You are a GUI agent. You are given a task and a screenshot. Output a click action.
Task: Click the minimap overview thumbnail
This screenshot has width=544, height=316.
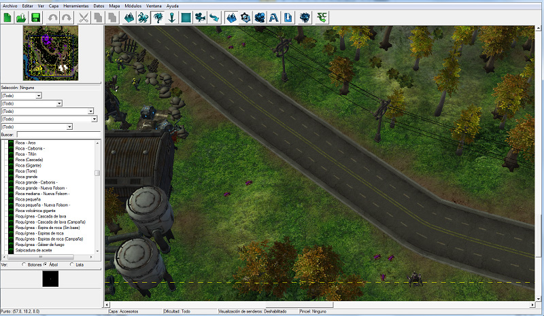click(50, 53)
